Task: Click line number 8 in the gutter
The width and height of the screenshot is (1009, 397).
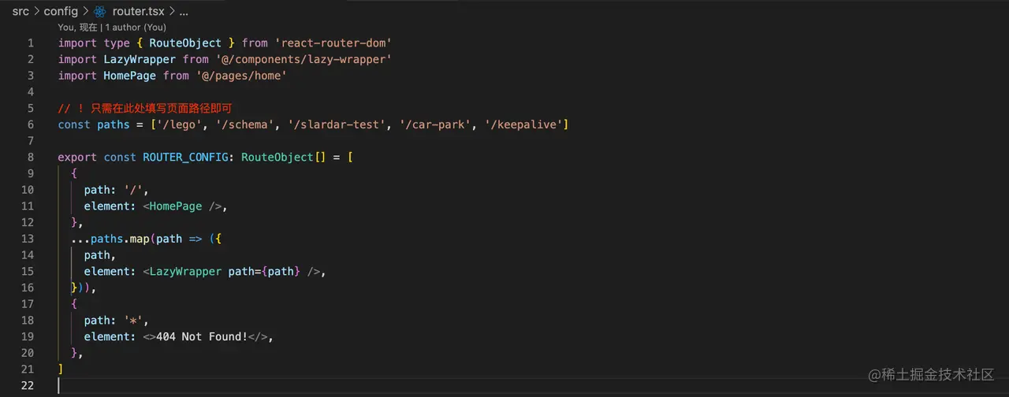Action: (31, 157)
